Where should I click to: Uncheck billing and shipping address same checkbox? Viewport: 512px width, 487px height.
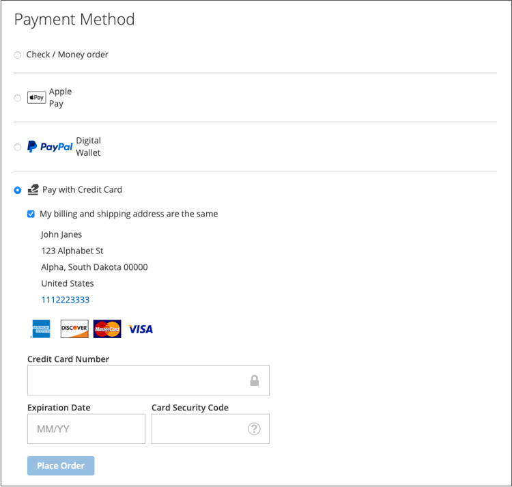31,214
